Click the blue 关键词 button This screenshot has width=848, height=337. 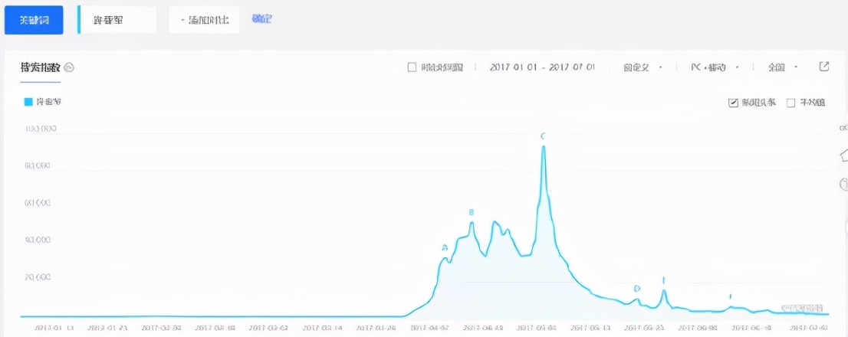tap(34, 20)
